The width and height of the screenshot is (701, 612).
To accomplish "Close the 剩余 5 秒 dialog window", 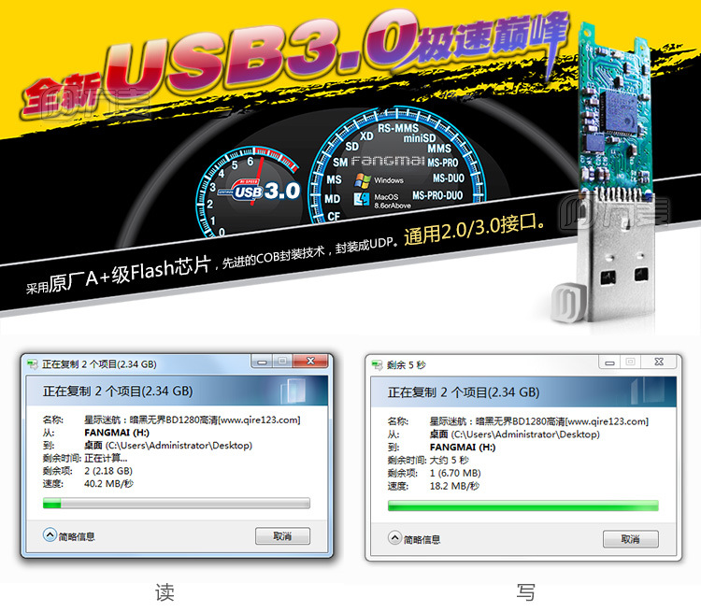I will point(659,363).
